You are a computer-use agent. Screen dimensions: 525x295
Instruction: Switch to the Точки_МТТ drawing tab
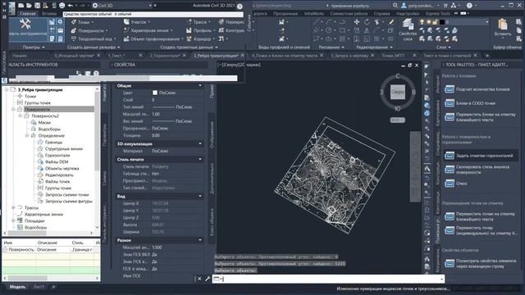click(x=394, y=56)
